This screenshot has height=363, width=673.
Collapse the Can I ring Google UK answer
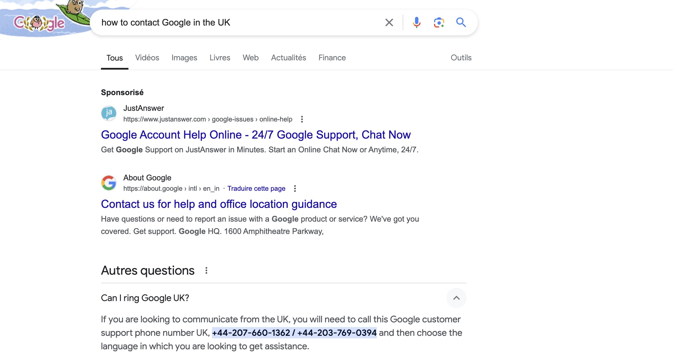tap(456, 298)
